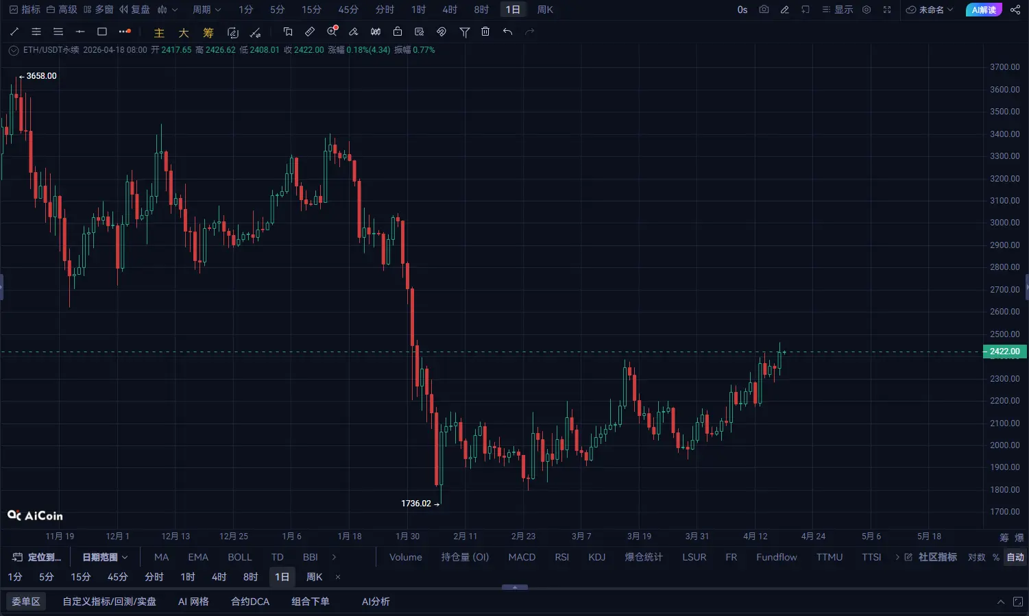
Task: Open the 合约DCA tab
Action: 250,602
